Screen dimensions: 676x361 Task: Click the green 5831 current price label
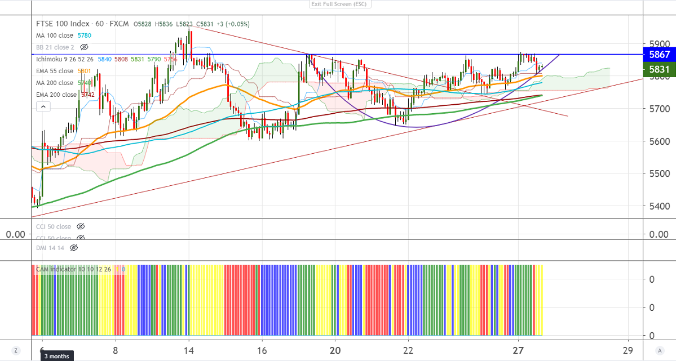click(659, 69)
